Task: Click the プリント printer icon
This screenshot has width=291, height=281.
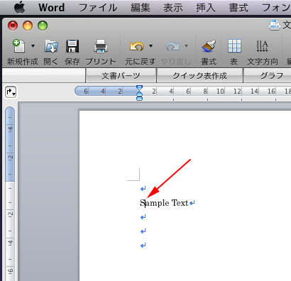Action: tap(101, 46)
